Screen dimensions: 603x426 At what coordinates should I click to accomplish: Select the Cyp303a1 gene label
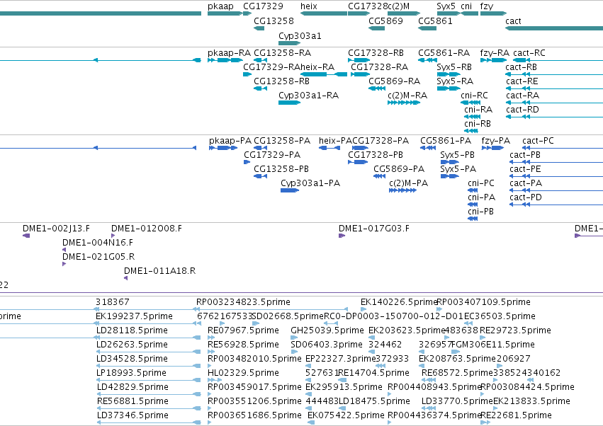300,35
